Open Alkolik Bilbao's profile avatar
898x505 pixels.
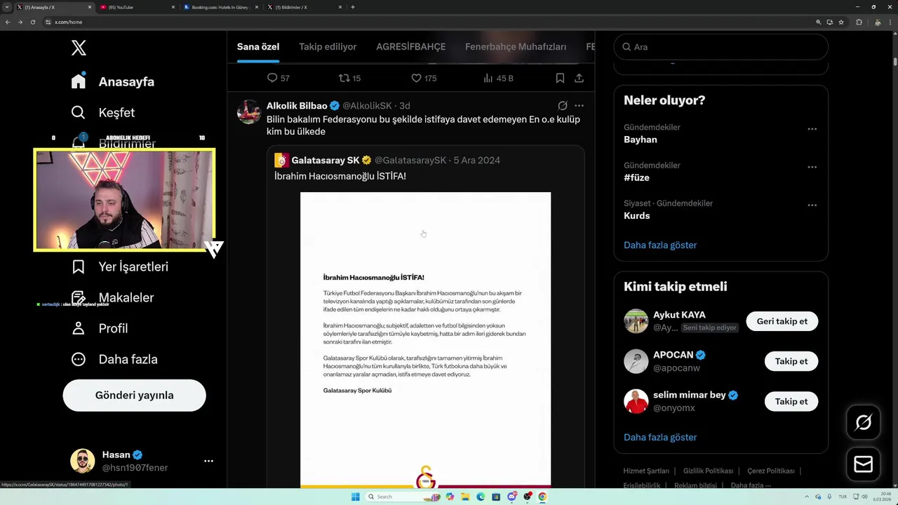pos(249,112)
